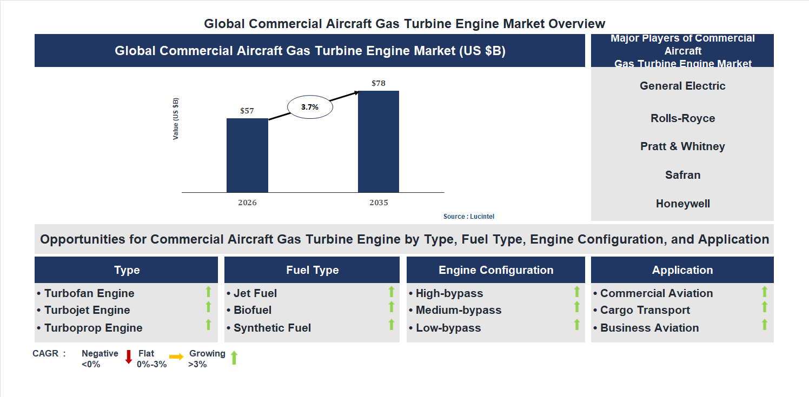Click the Opportunities section heading
The image size is (809, 397).
[x=404, y=239]
